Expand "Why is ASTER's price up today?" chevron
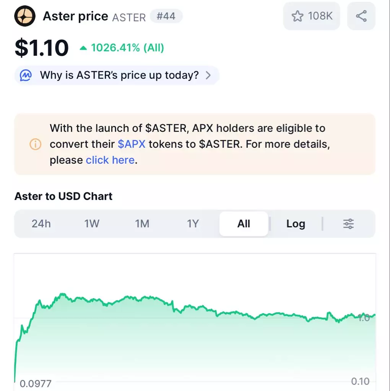This screenshot has height=391, width=390. (208, 75)
